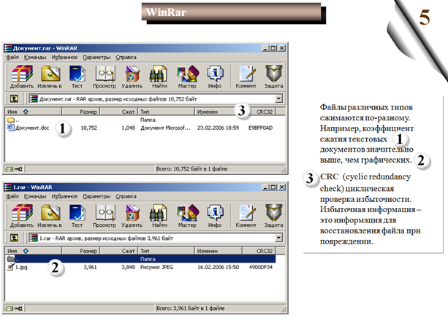Viewport: 448px width, 334px height.
Task: Sort by Тип column in 1.rar window
Action: 167,251
